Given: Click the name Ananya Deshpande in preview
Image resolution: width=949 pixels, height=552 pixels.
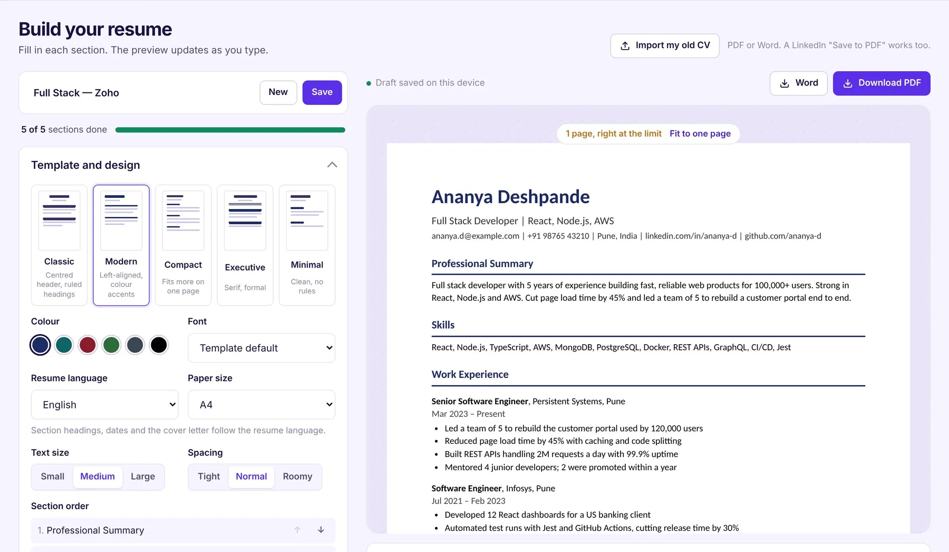Looking at the screenshot, I should [510, 197].
